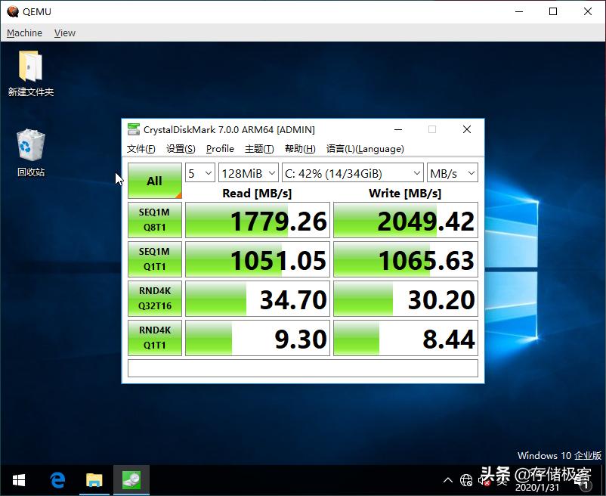Click the Write [MB/s] column header

tap(405, 193)
